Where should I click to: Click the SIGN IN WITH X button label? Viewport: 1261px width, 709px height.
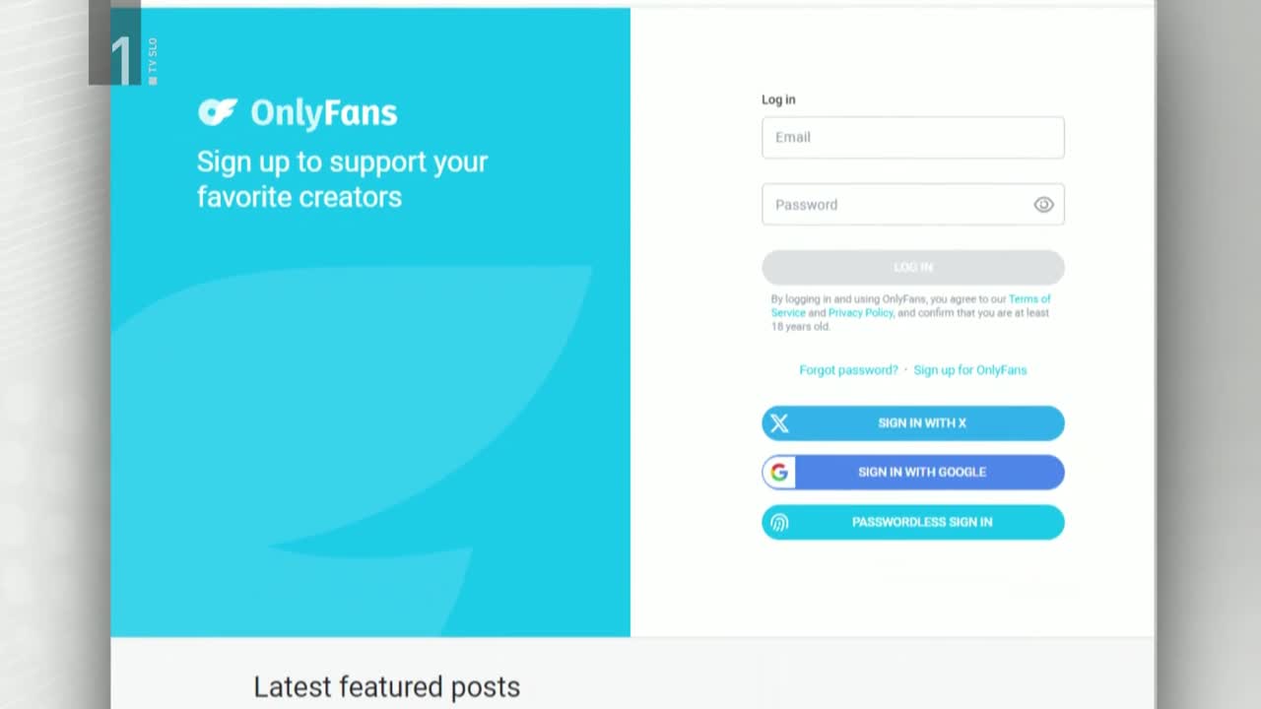(922, 423)
